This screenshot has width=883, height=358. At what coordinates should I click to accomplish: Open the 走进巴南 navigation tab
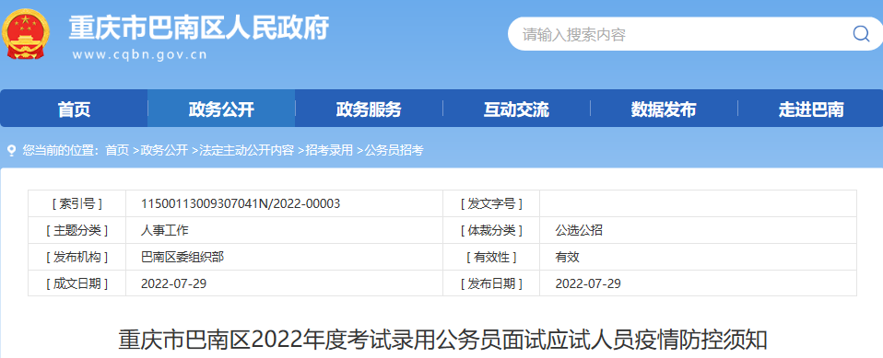coord(811,109)
